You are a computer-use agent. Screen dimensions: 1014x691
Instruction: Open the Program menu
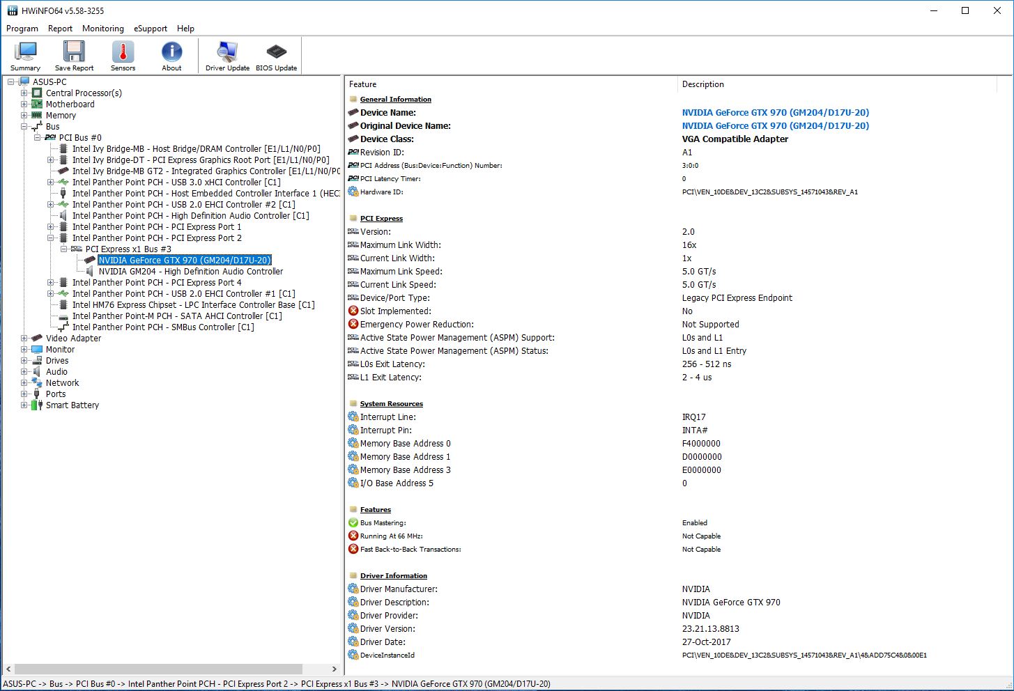(22, 29)
